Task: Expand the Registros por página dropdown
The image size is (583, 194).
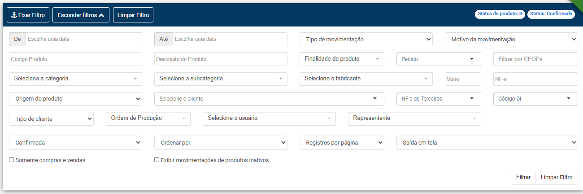Action: point(342,143)
